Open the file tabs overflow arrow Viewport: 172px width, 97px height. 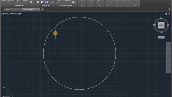[x=170, y=9]
